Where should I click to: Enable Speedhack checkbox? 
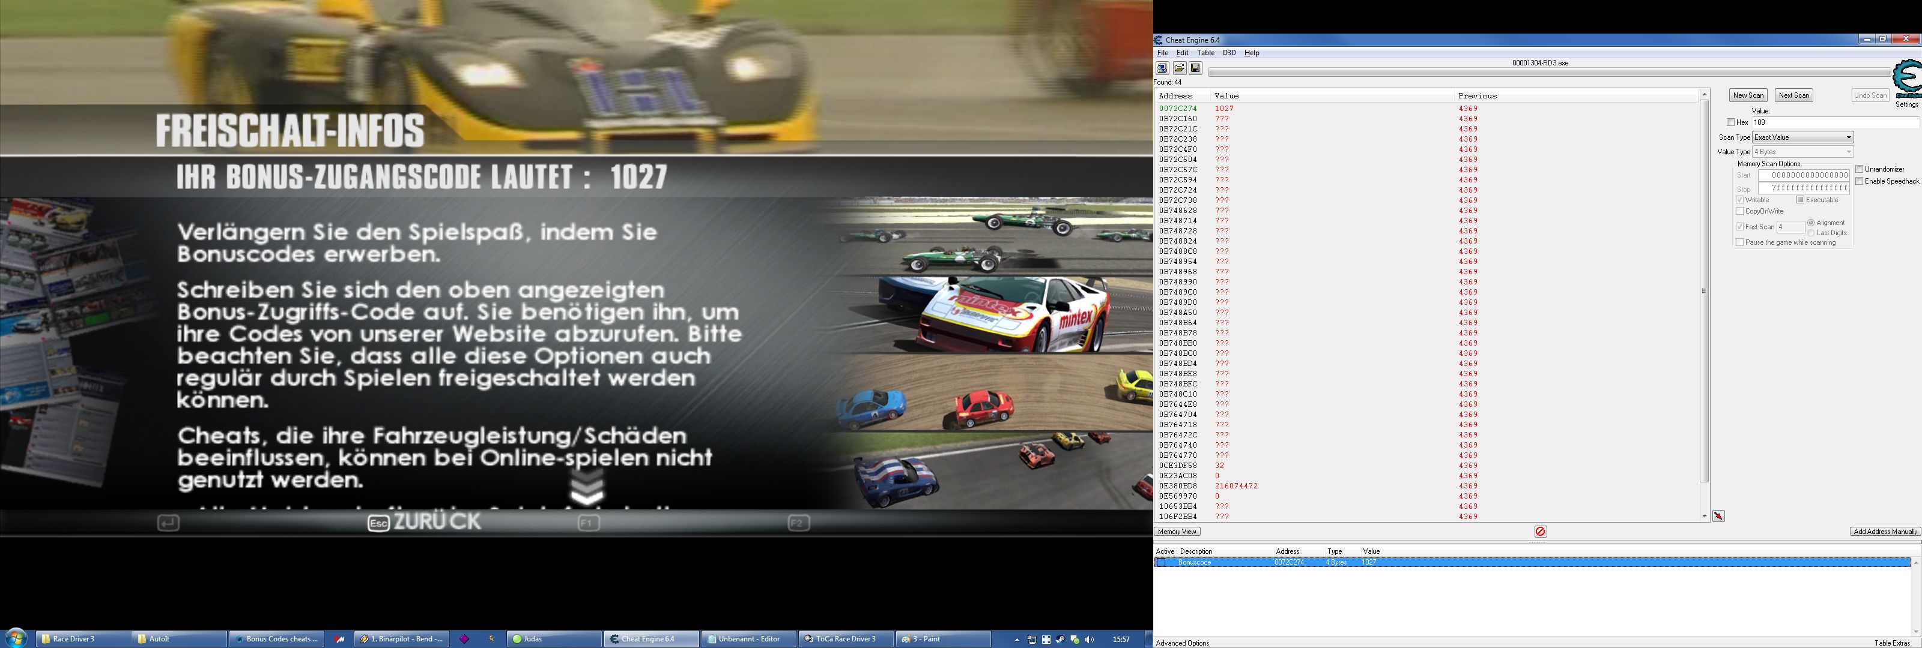1860,181
